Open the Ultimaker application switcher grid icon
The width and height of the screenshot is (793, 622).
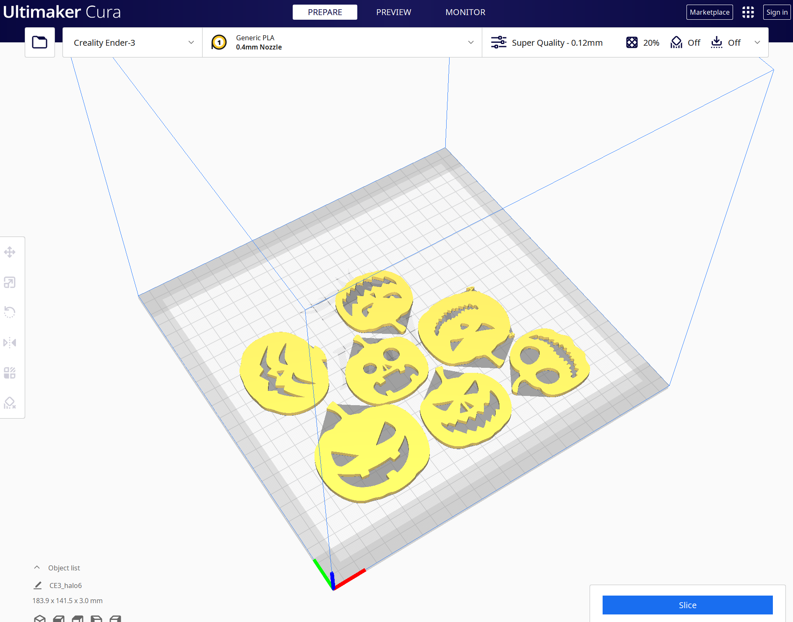point(748,12)
